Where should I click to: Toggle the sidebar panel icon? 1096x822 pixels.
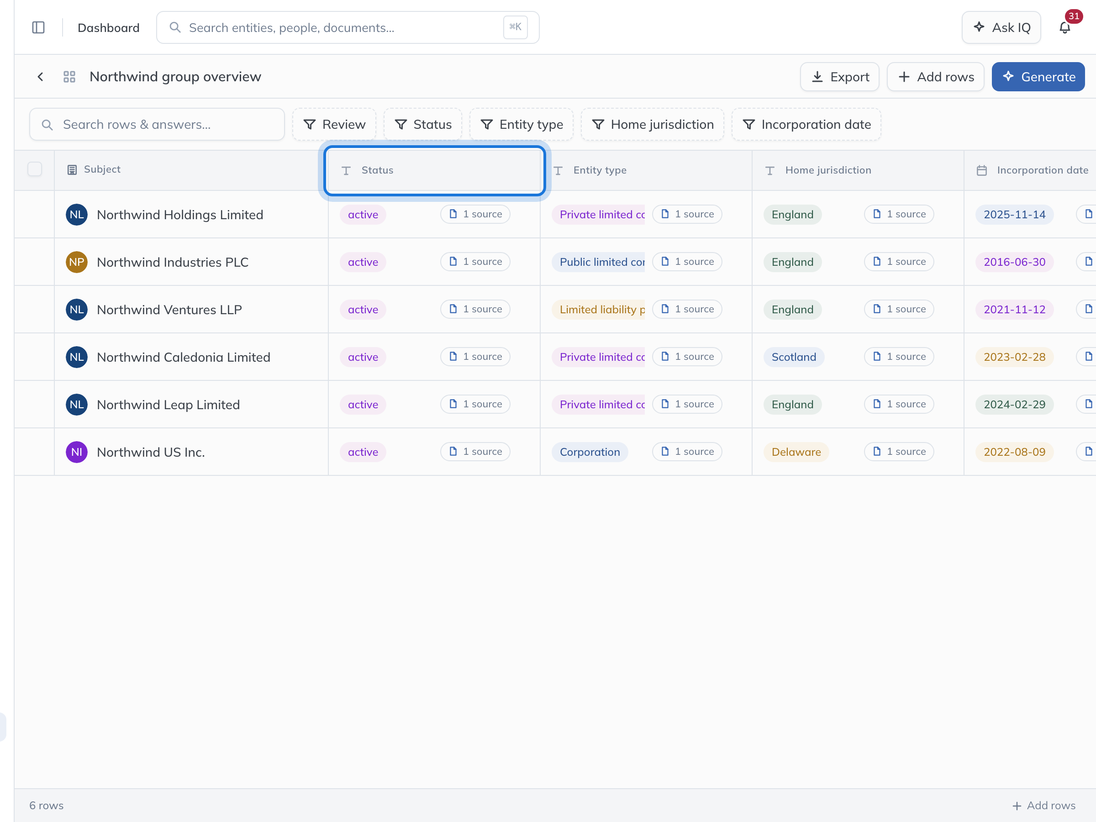(x=38, y=27)
